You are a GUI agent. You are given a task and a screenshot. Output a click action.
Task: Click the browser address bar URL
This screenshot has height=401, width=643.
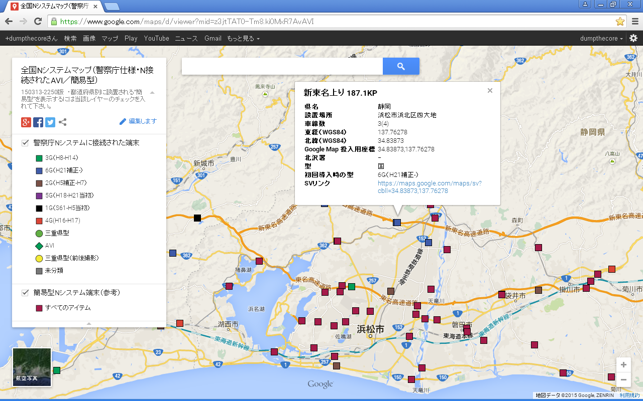tap(187, 22)
